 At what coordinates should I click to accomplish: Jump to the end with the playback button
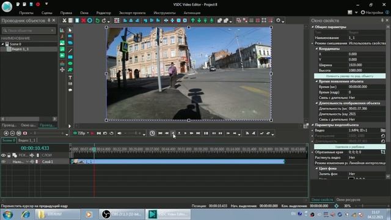198,133
